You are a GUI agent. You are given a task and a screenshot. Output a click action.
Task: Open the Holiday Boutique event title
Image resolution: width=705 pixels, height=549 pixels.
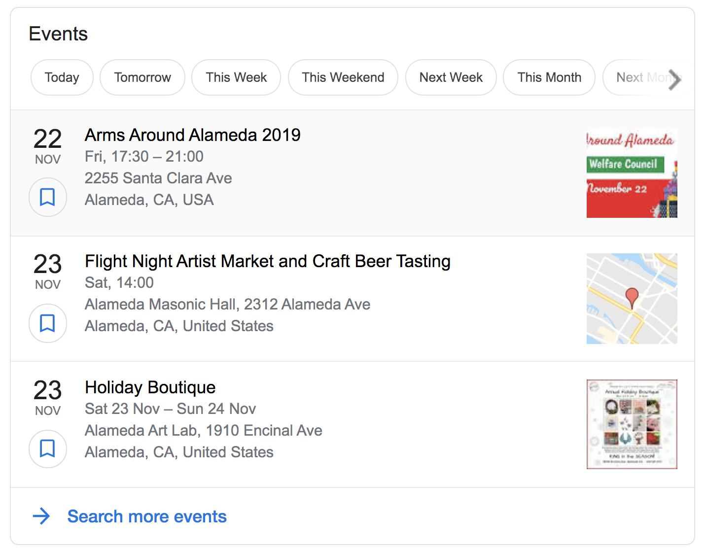coord(150,387)
